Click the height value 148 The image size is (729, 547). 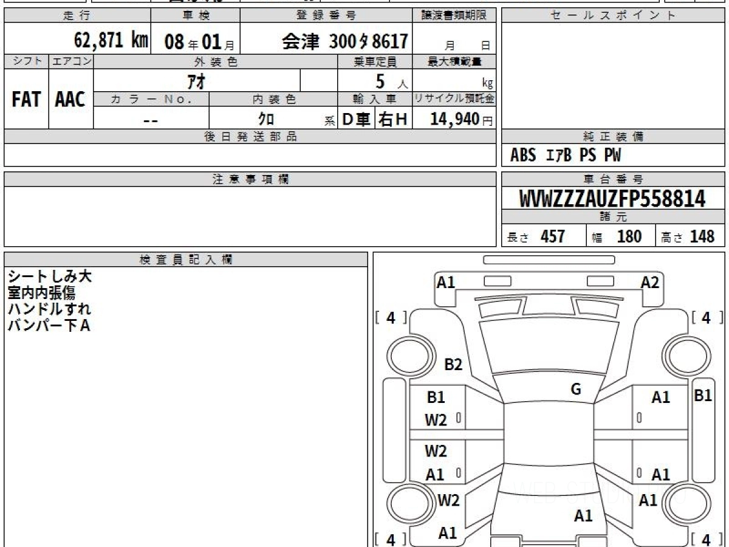click(x=702, y=236)
